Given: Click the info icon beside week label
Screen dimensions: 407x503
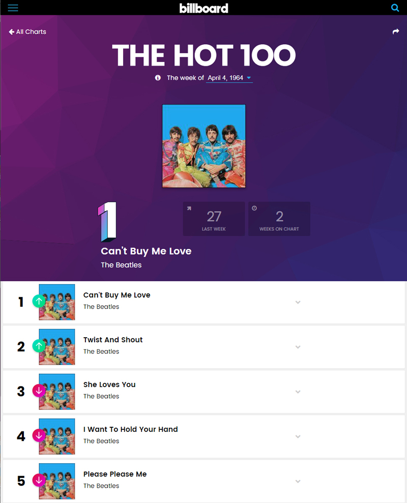Looking at the screenshot, I should (x=158, y=78).
